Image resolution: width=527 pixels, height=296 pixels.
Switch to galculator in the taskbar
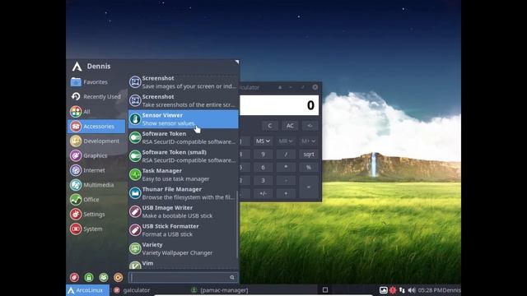coord(133,290)
